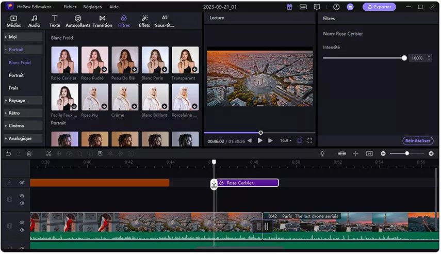Viewport: 441px width, 254px height.
Task: Click the intensity percentage stepper arrows
Action: click(429, 58)
